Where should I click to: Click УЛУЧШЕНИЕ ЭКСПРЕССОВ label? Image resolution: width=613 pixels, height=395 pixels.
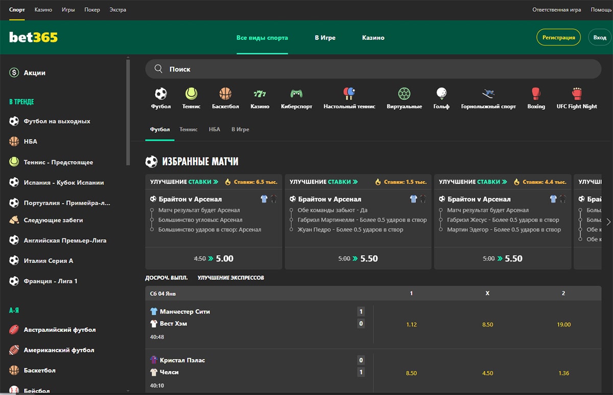tap(231, 278)
